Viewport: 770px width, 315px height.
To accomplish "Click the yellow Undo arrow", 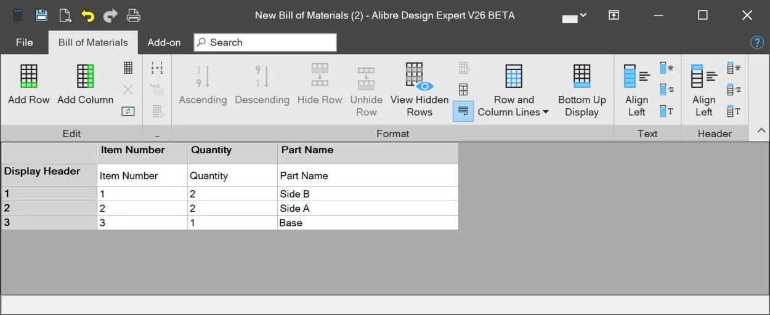I will pyautogui.click(x=87, y=15).
